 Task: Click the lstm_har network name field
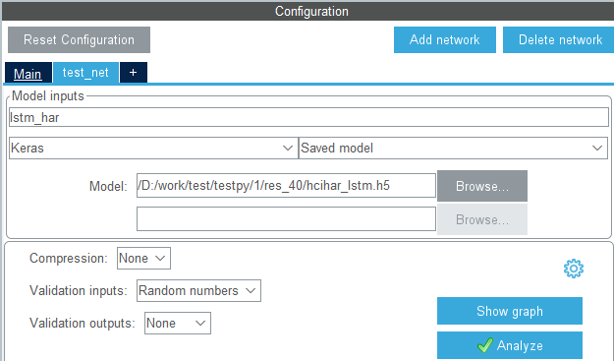point(308,117)
